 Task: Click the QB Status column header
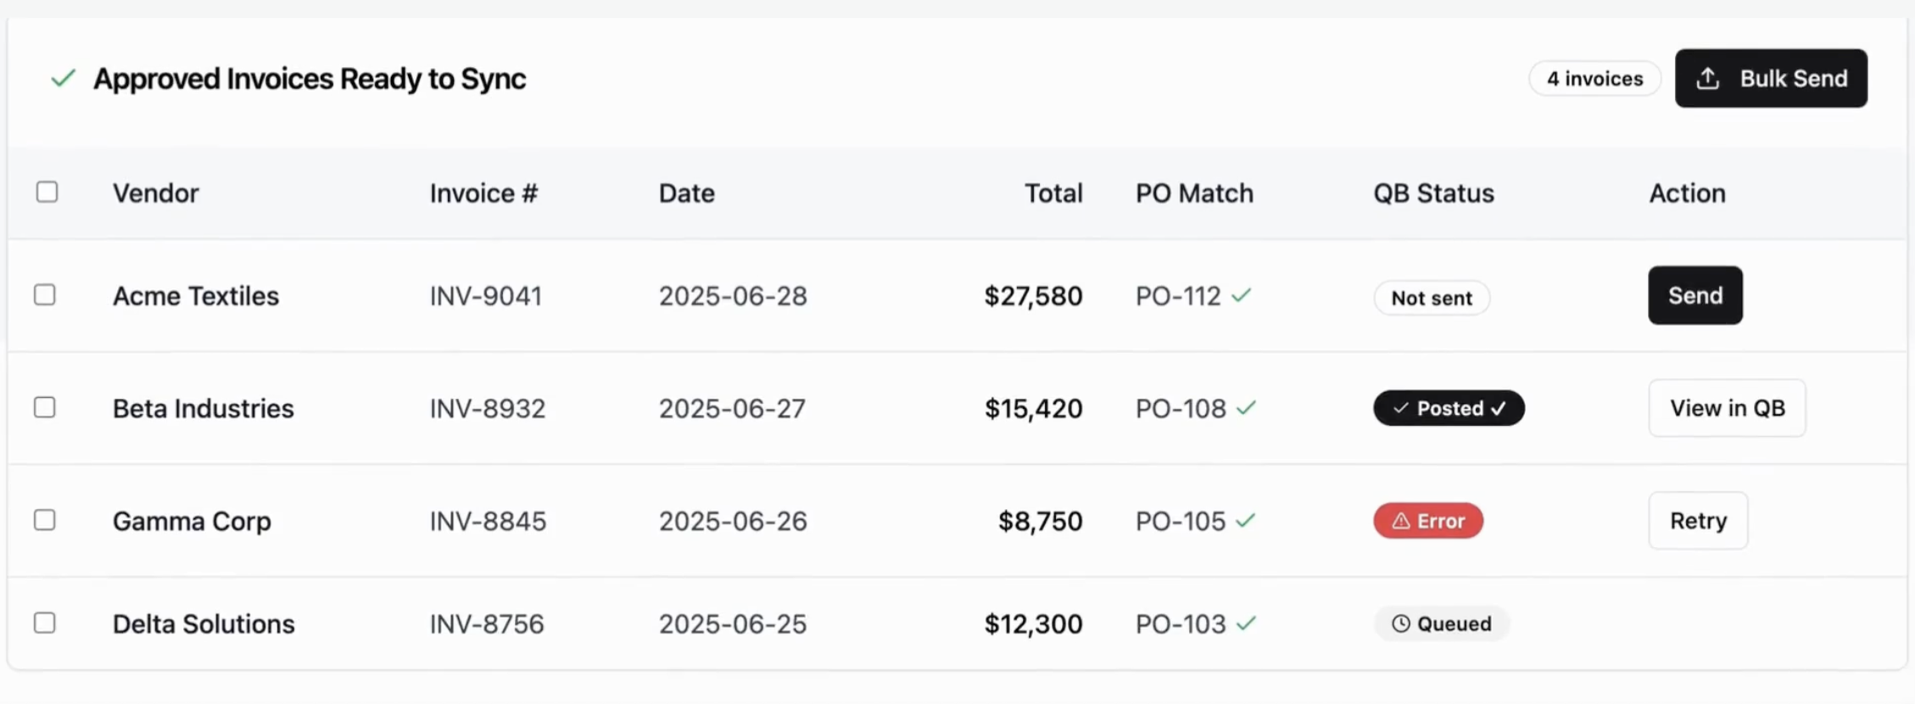(1433, 193)
